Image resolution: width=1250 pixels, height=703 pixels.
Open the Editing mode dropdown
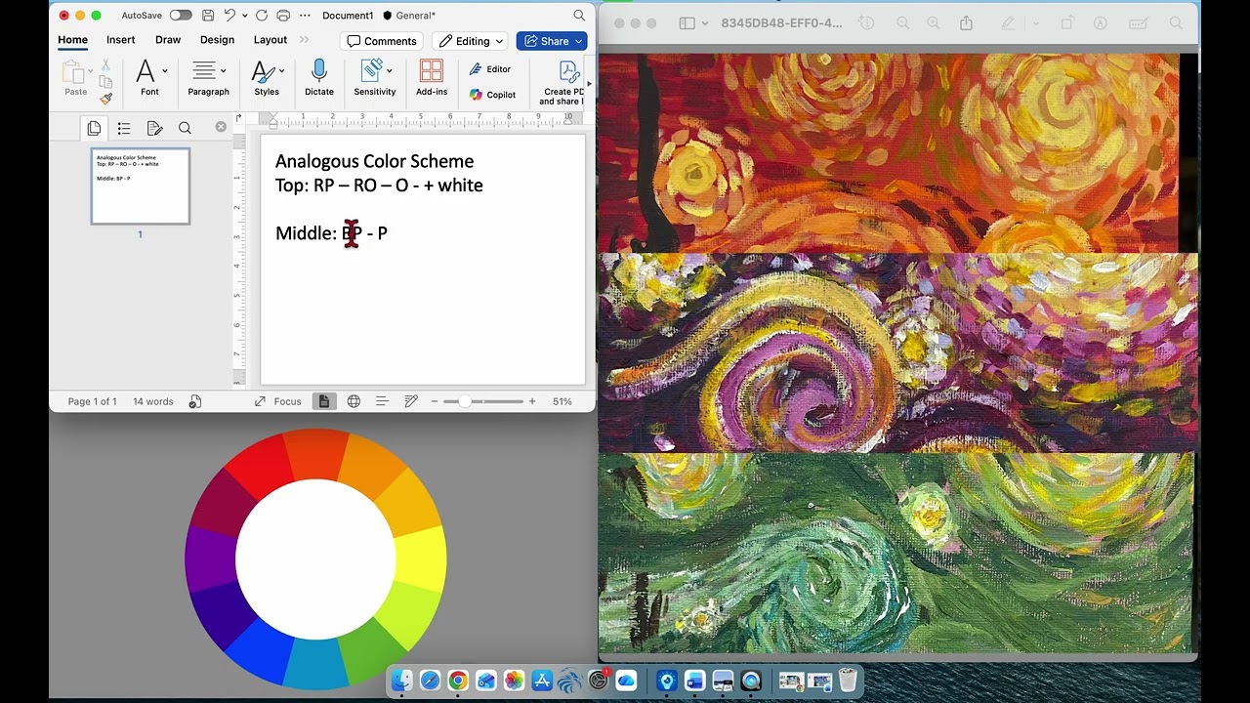point(471,41)
